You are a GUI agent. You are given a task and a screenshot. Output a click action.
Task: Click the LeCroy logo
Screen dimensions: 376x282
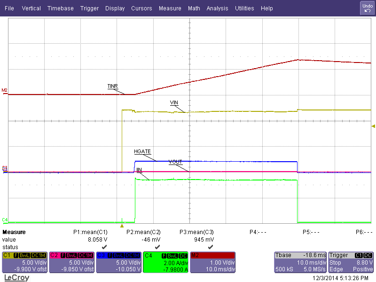pos(16,277)
